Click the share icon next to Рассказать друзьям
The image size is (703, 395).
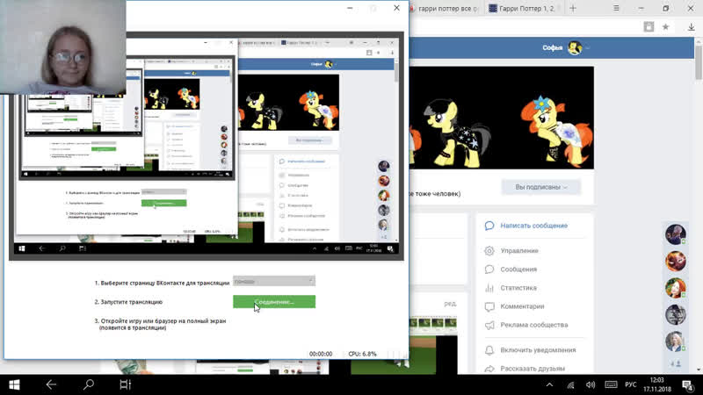[489, 369]
